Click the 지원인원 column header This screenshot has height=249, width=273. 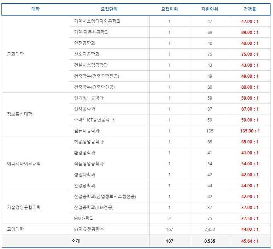point(210,9)
